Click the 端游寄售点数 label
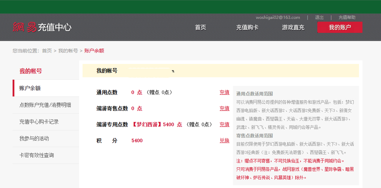Image resolution: width=381 pixels, height=188 pixels. tap(112, 108)
